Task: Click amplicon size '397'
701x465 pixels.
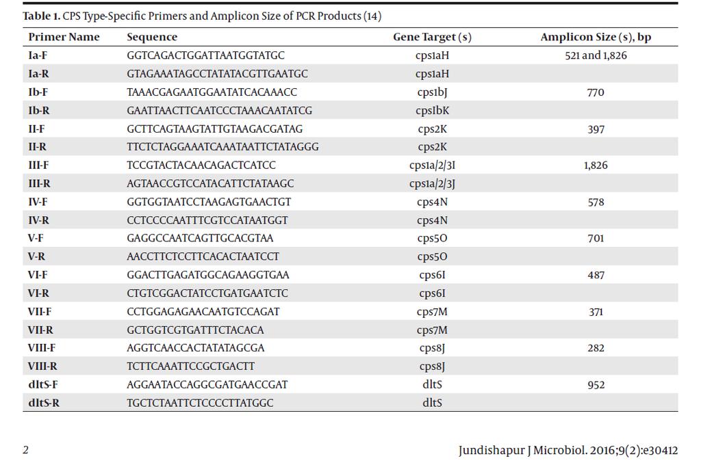Action: (596, 129)
